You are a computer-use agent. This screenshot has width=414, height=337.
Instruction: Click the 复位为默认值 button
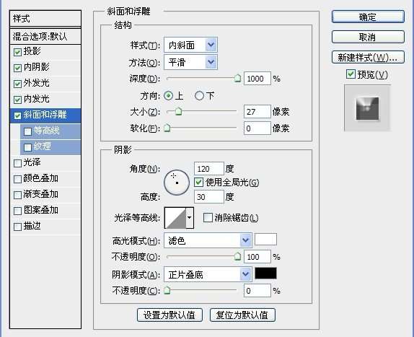pos(242,315)
